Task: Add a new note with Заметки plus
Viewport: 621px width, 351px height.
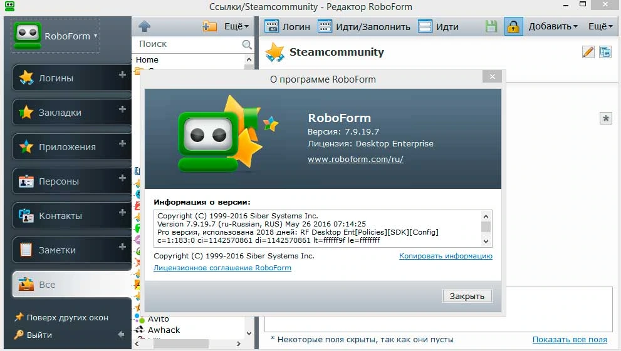Action: [x=122, y=247]
